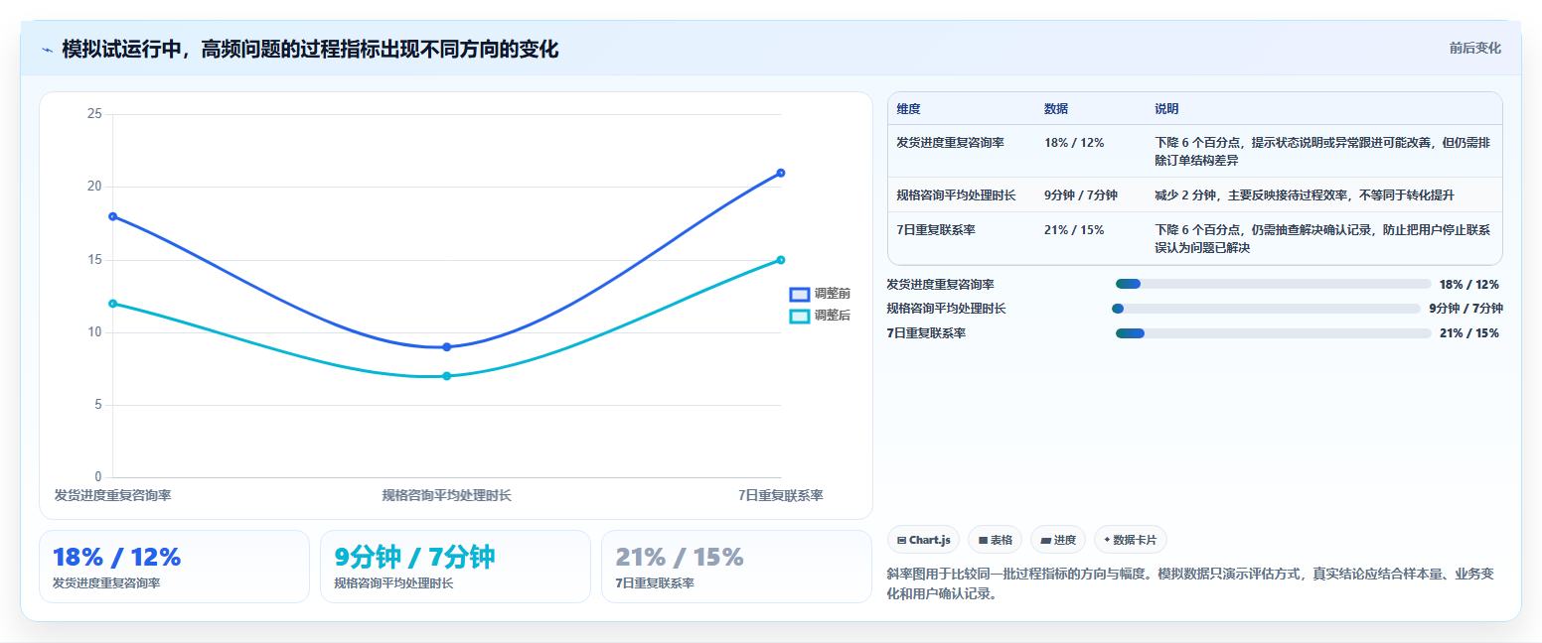Click the 9分钟 / 7分钟 data card
1542x643 pixels.
(x=455, y=567)
